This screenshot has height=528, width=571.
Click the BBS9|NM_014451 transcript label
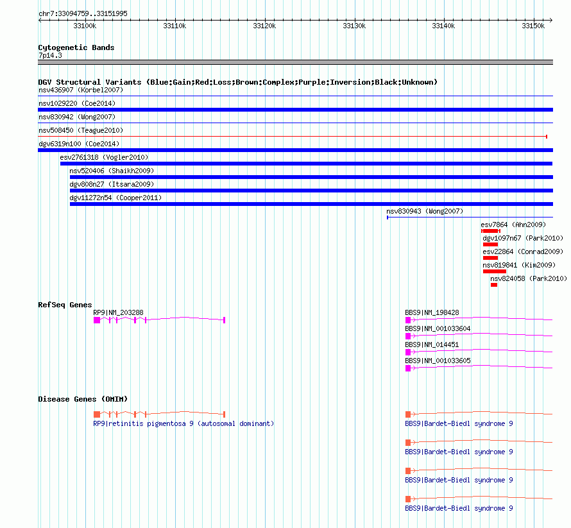432,345
